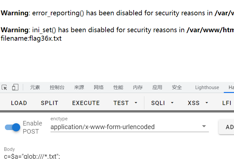This screenshot has height=159, width=234.
Task: Click the LOAD button
Action: pos(19,103)
